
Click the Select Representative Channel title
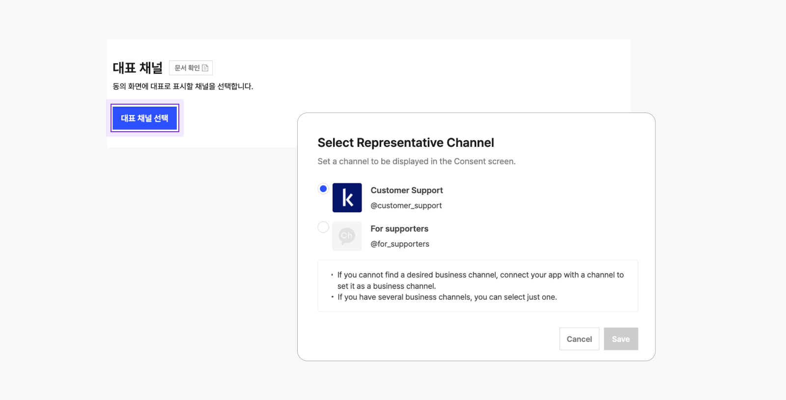click(405, 143)
